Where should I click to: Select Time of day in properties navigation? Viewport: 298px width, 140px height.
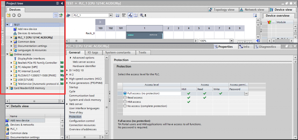point(76,112)
